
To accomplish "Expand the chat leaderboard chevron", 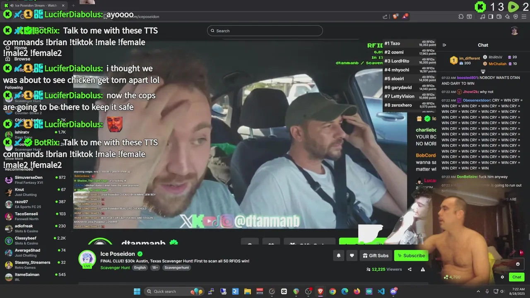I will (x=483, y=72).
